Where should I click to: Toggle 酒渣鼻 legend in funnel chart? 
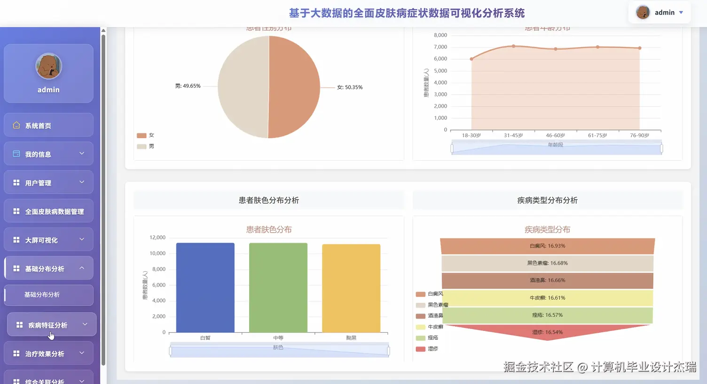click(430, 316)
